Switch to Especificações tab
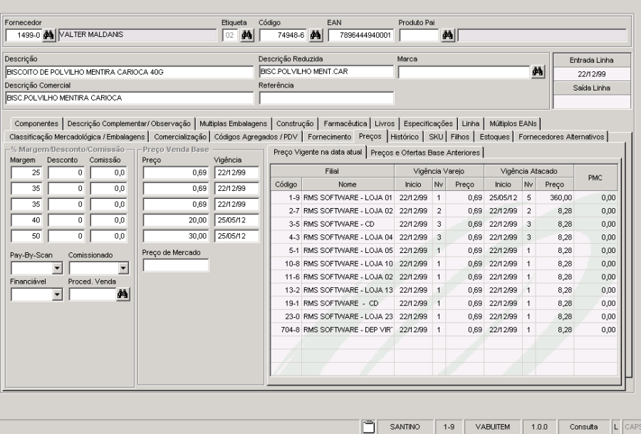 tap(428, 123)
